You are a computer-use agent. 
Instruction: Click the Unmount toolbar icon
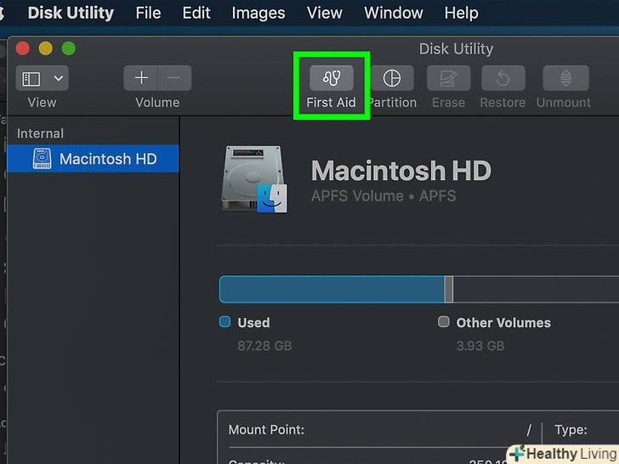pyautogui.click(x=565, y=78)
